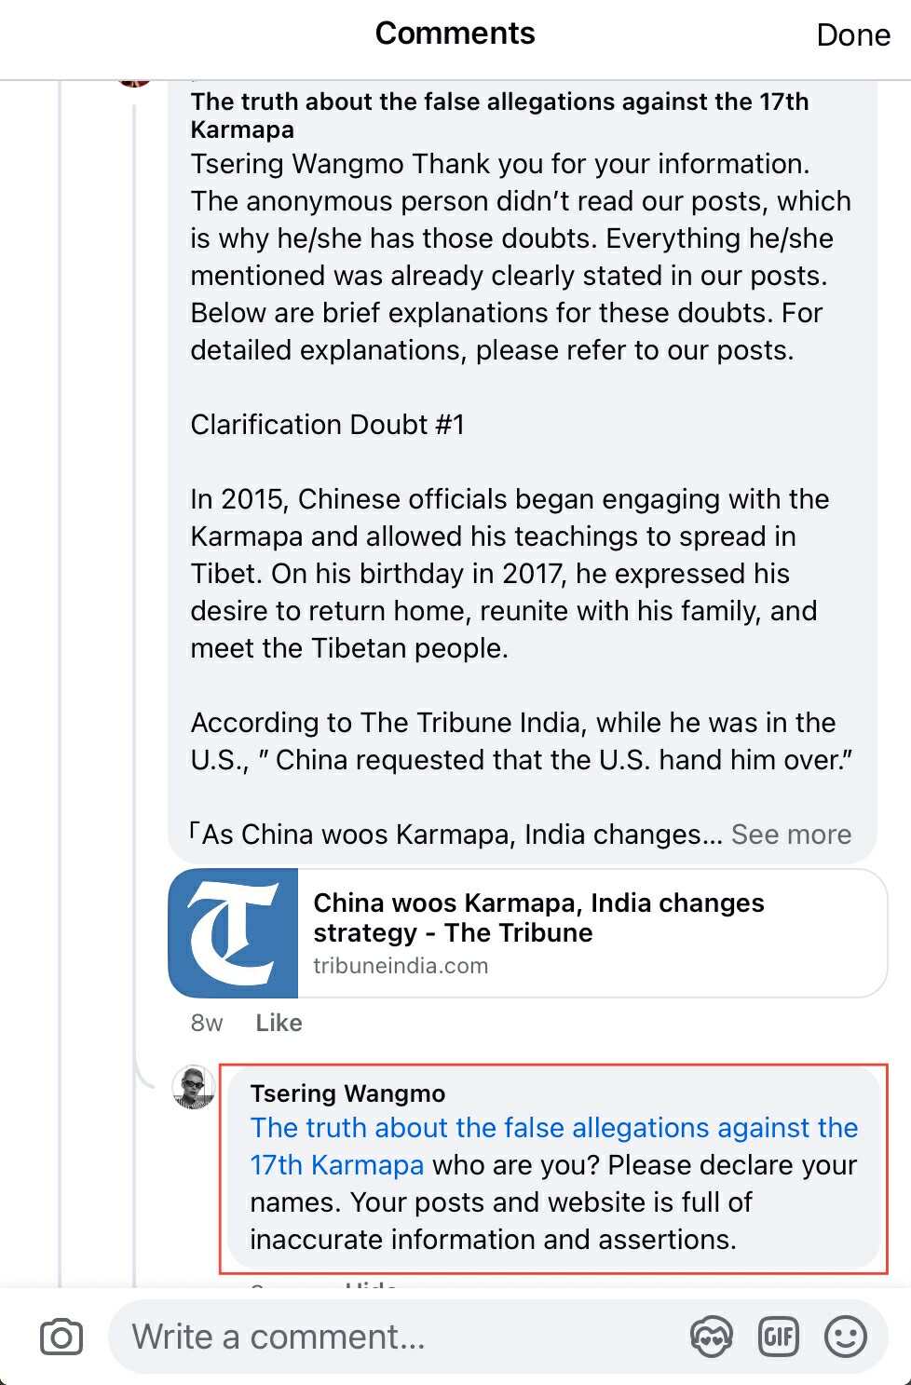Screen dimensions: 911x1385
Task: Open Tsering Wangmo's name above her reply
Action: 347,1093
